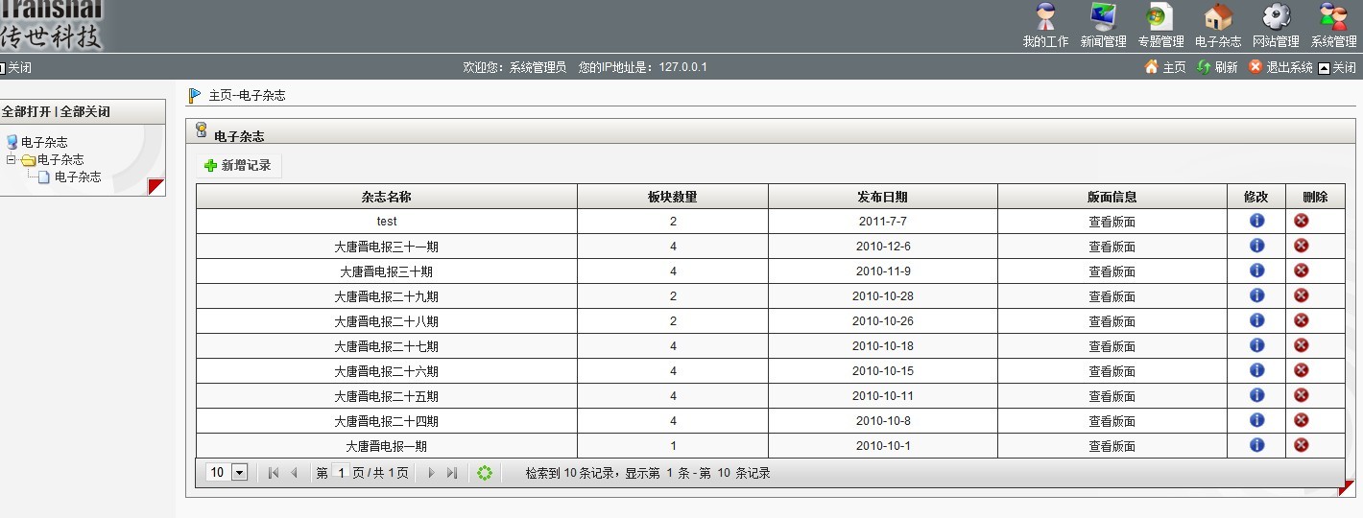
Task: Edit 大唐晋电报三十一期 via info icon
Action: [1256, 246]
